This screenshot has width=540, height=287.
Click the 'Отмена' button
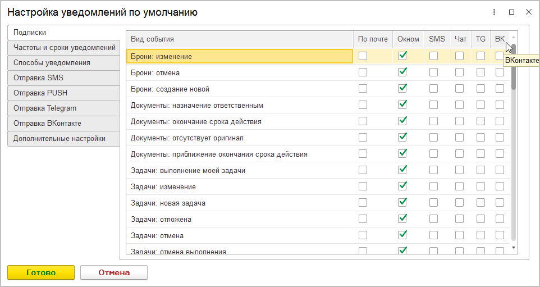tap(114, 272)
